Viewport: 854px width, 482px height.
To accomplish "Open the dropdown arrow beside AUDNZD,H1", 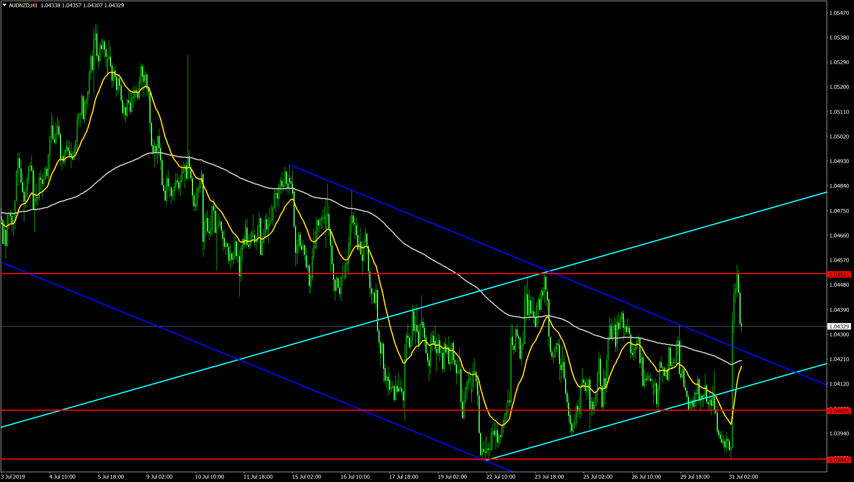I will 4,5.
